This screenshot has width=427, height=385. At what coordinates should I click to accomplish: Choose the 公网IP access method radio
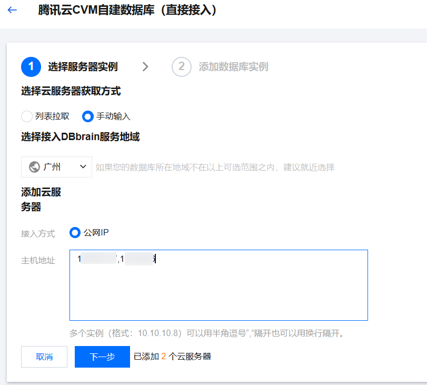tap(75, 233)
